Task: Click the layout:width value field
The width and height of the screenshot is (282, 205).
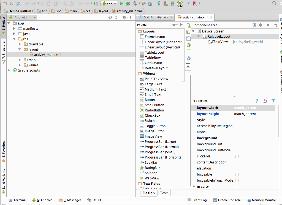Action: point(254,108)
